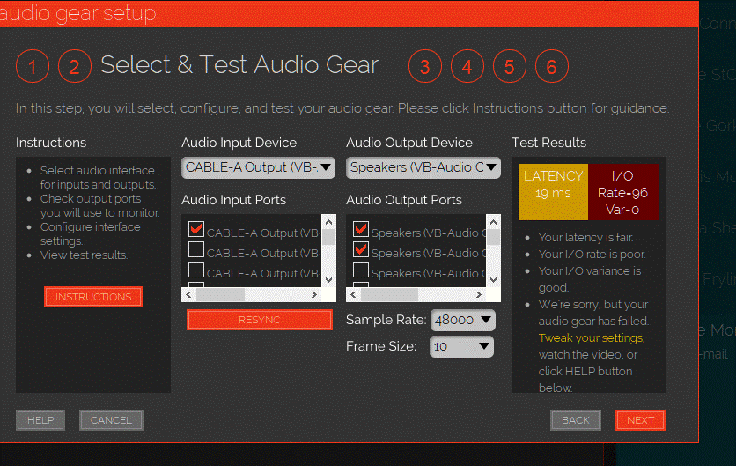Uncheck first CABLE-A Output input port
The height and width of the screenshot is (466, 736).
click(196, 231)
